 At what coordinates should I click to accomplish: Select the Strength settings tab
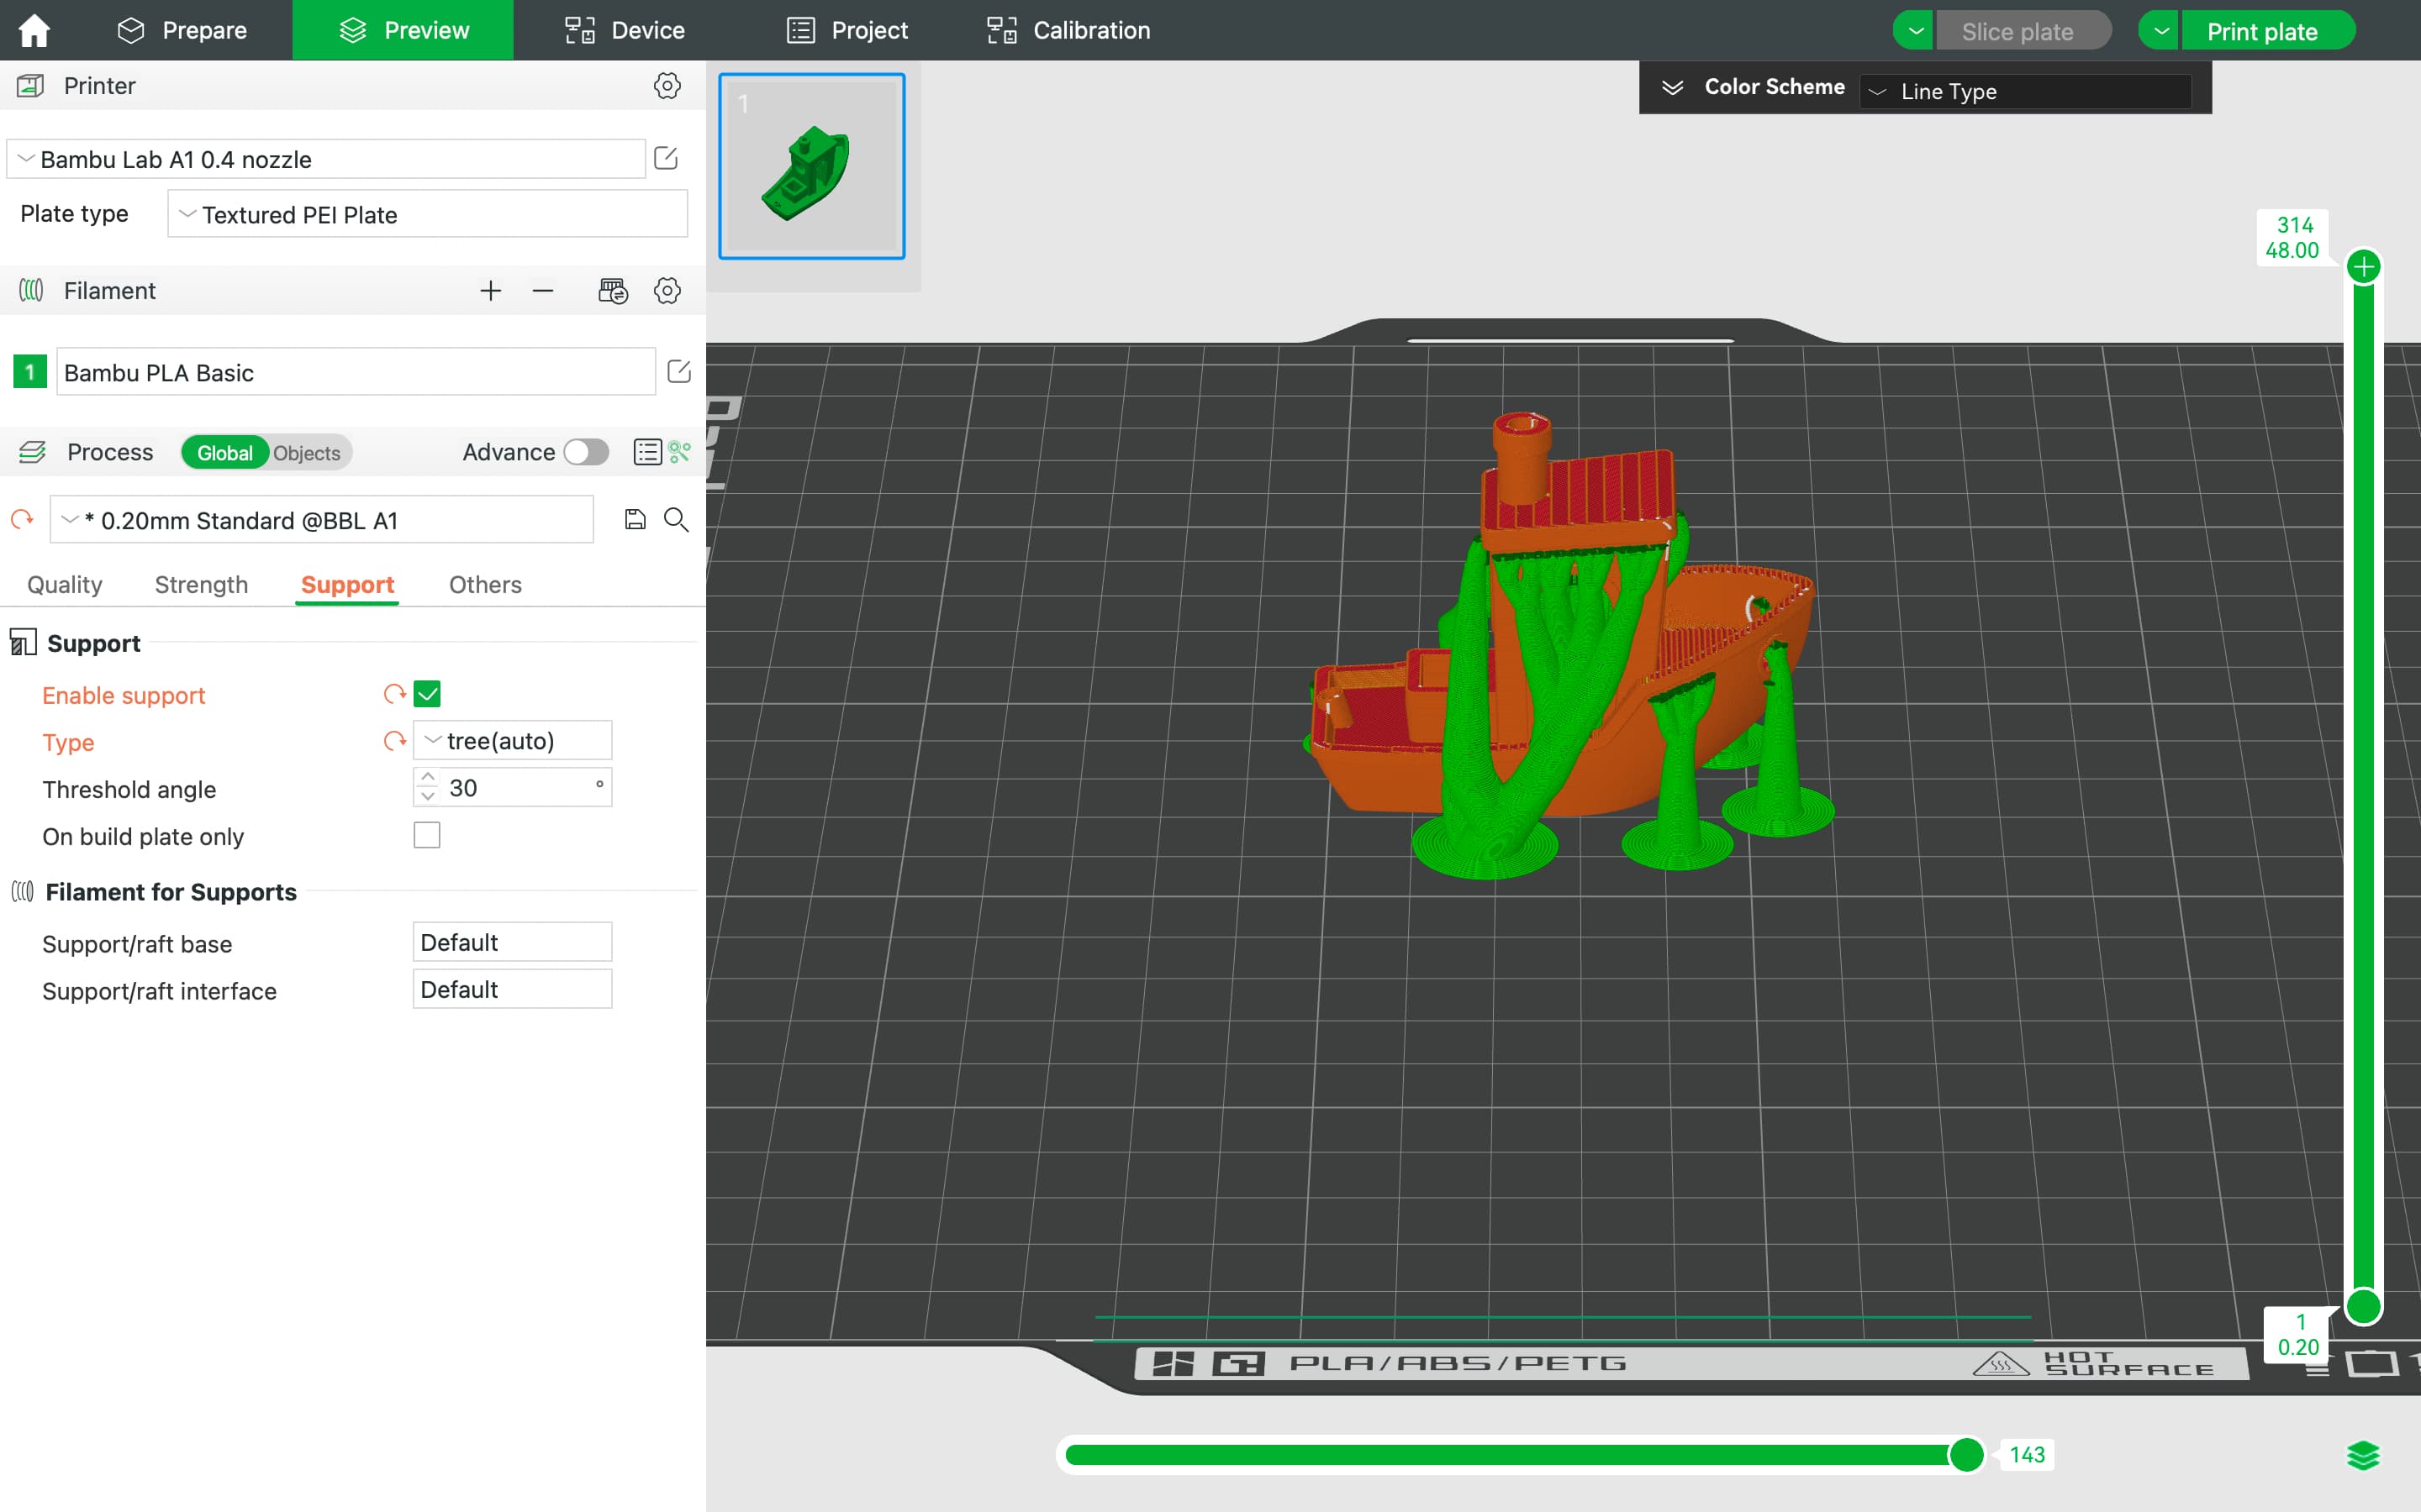(201, 585)
